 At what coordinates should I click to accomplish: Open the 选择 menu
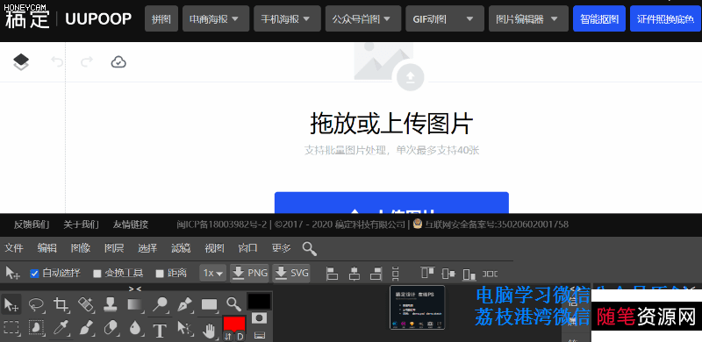[147, 248]
